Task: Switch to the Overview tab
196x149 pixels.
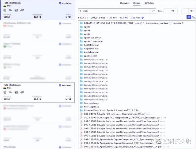Action: 125,3
